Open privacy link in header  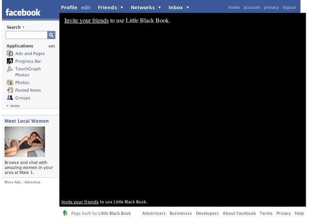271,8
